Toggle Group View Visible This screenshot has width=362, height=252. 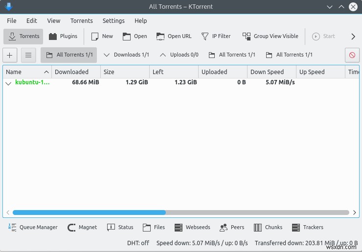click(x=271, y=37)
